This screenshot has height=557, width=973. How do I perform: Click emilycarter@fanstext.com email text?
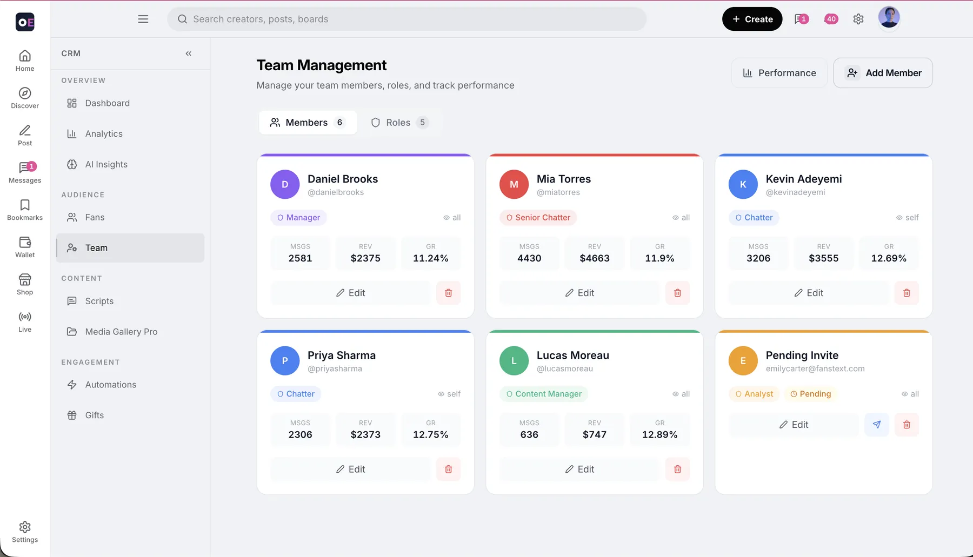tap(815, 368)
